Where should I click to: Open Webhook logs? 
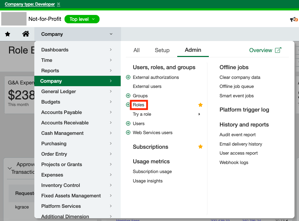(x=234, y=162)
